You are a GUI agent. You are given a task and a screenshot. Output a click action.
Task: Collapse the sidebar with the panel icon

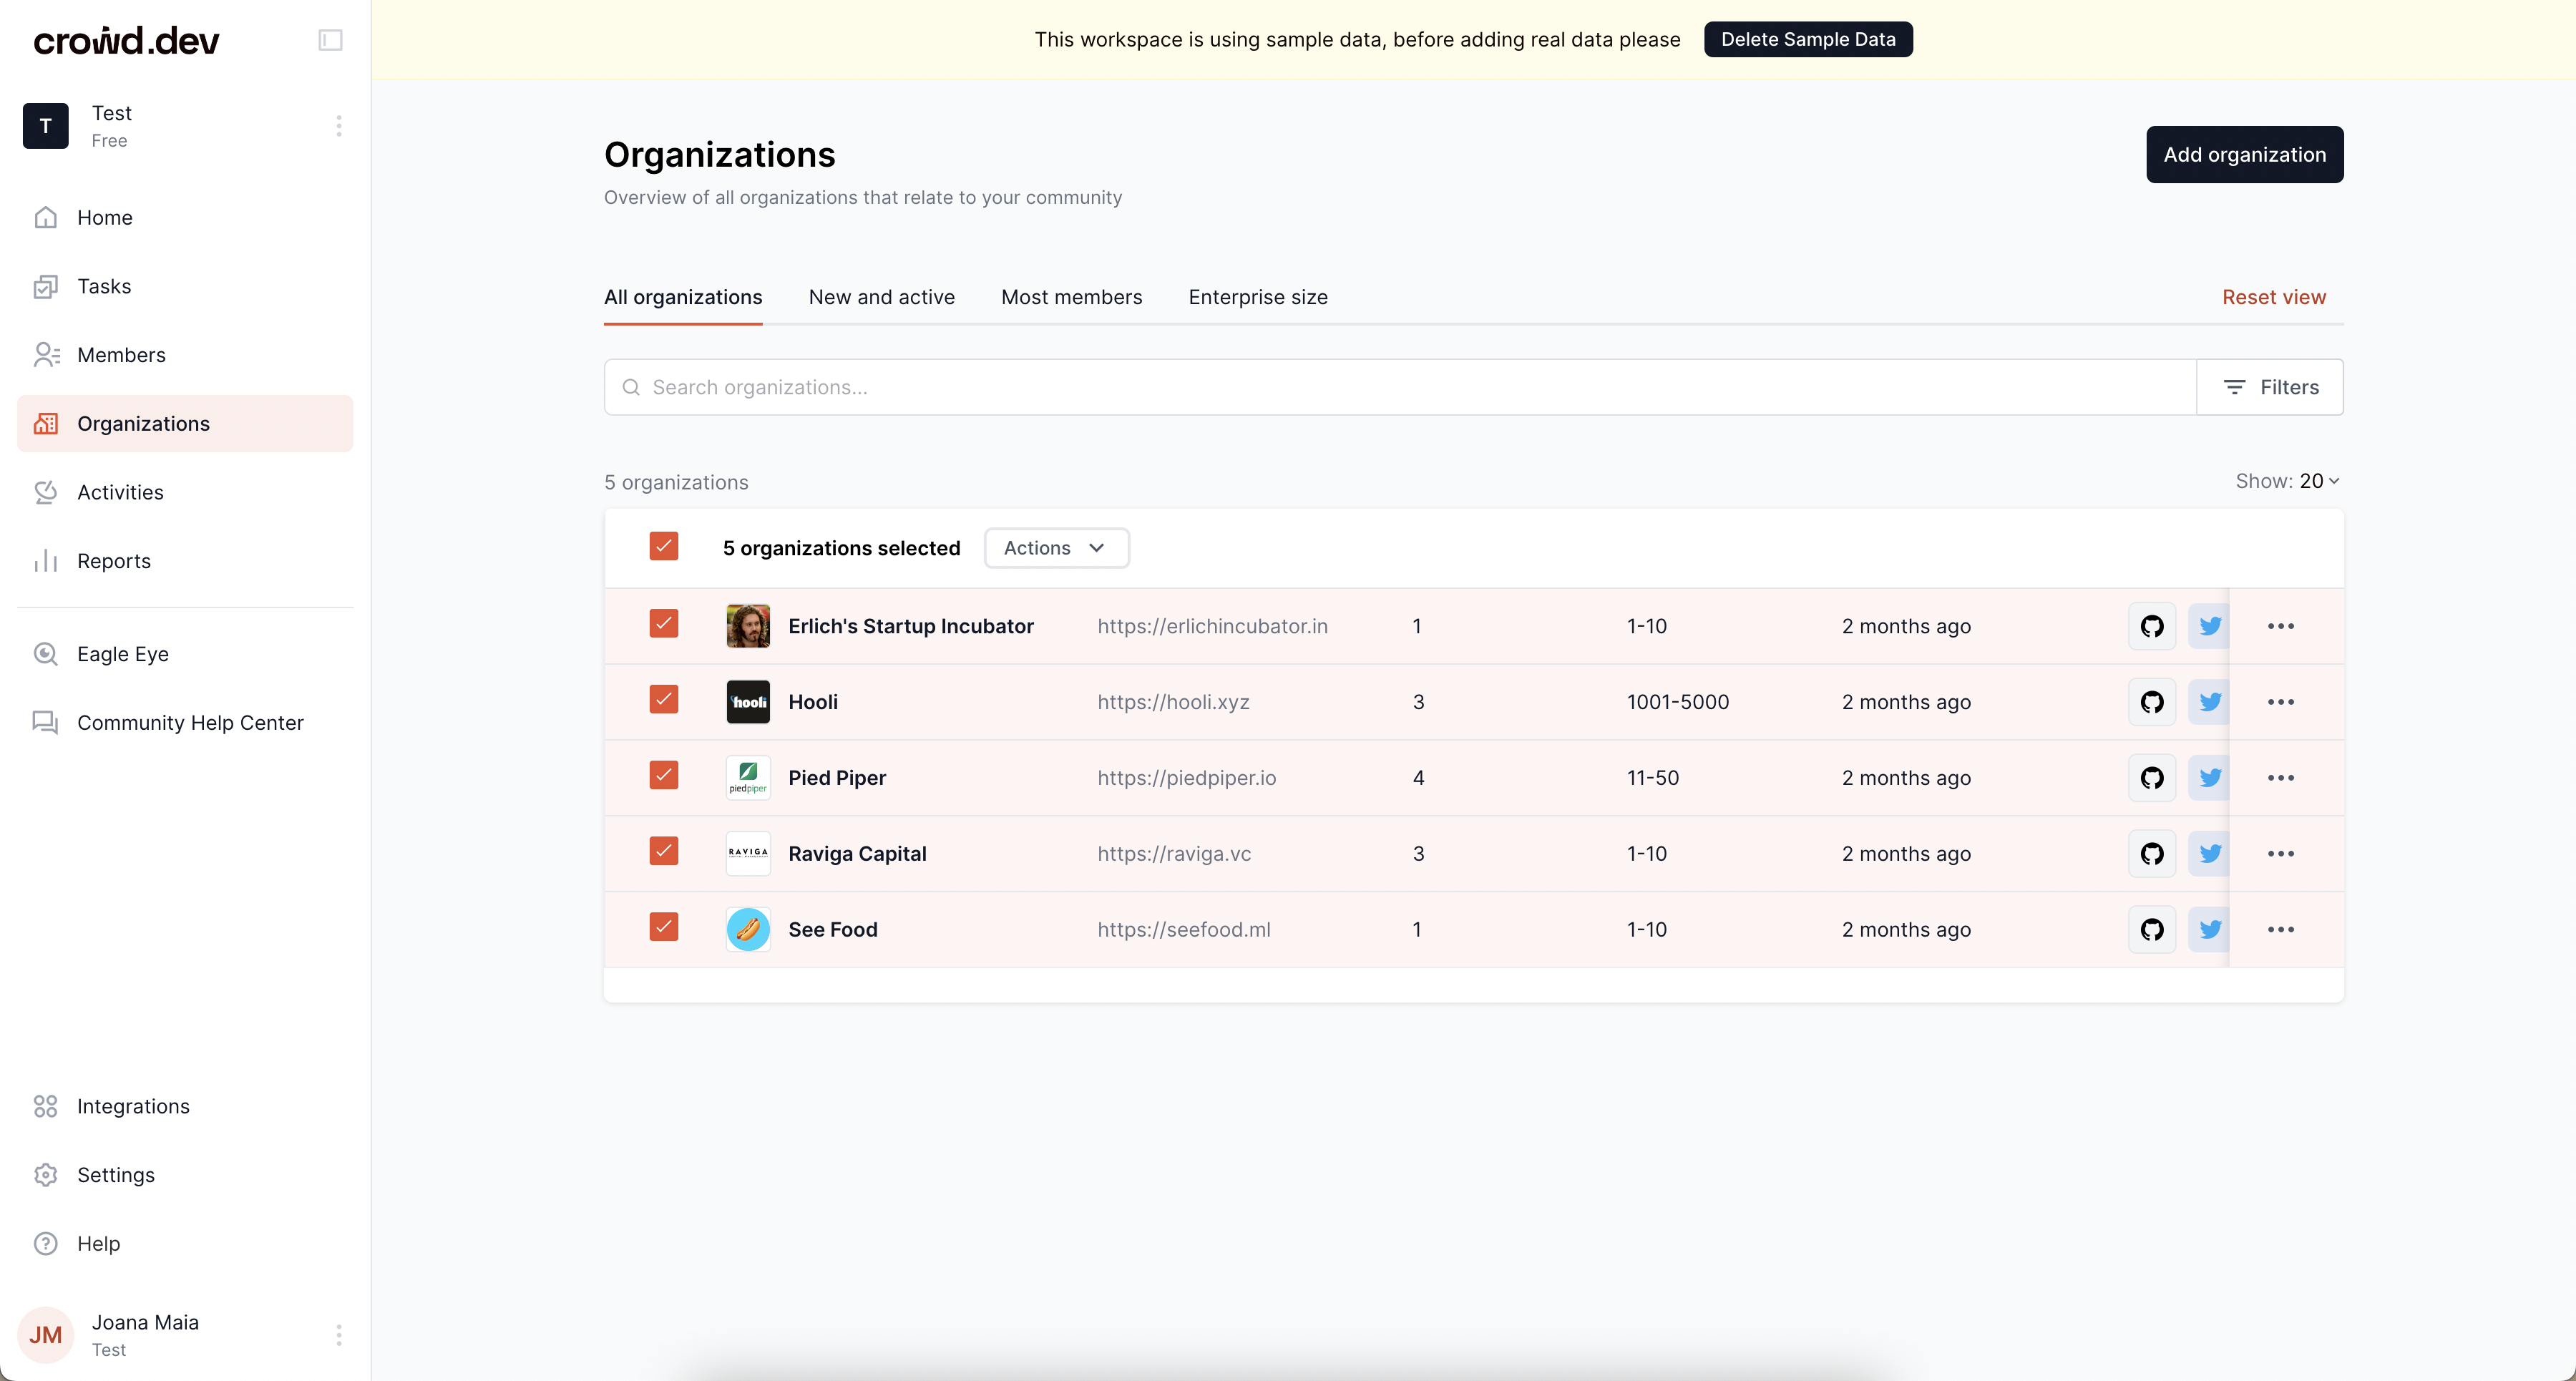[x=330, y=40]
